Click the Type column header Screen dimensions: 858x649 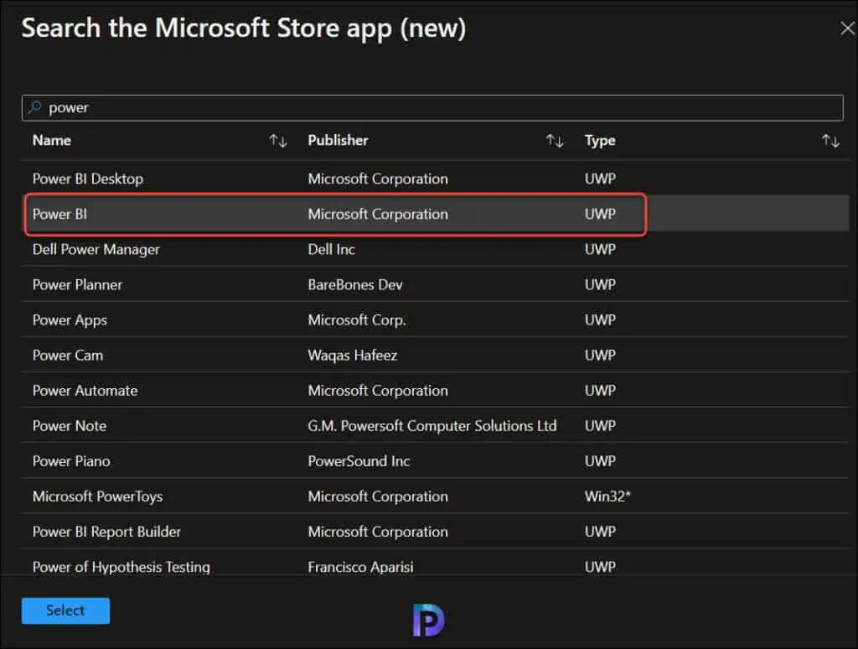[x=600, y=141]
